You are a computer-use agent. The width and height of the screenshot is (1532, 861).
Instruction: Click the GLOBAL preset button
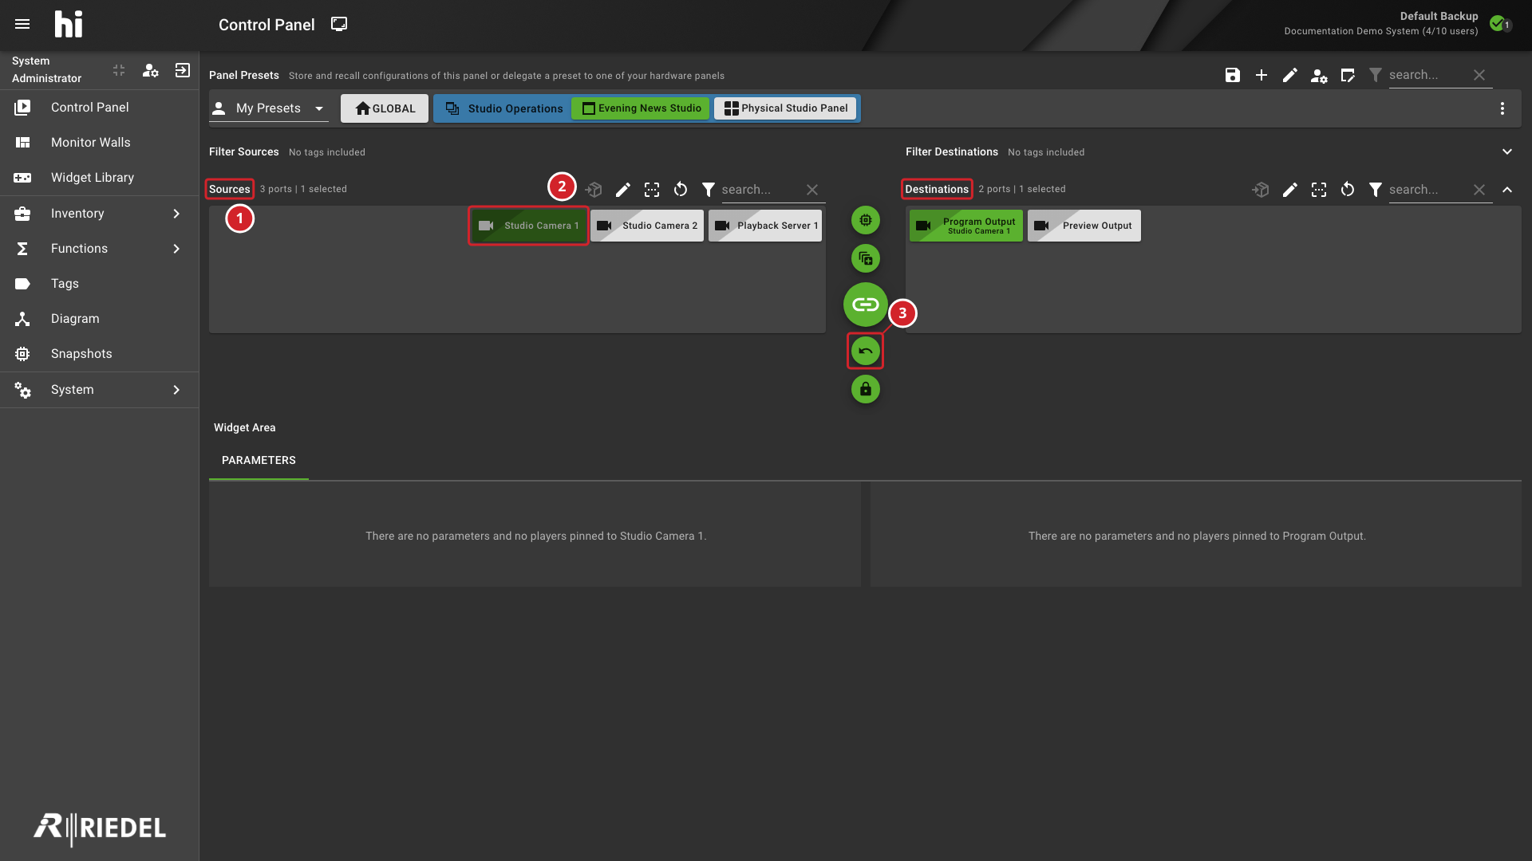(385, 108)
